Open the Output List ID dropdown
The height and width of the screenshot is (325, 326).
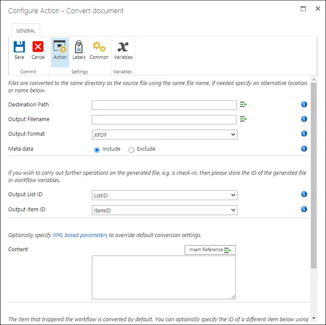point(165,195)
